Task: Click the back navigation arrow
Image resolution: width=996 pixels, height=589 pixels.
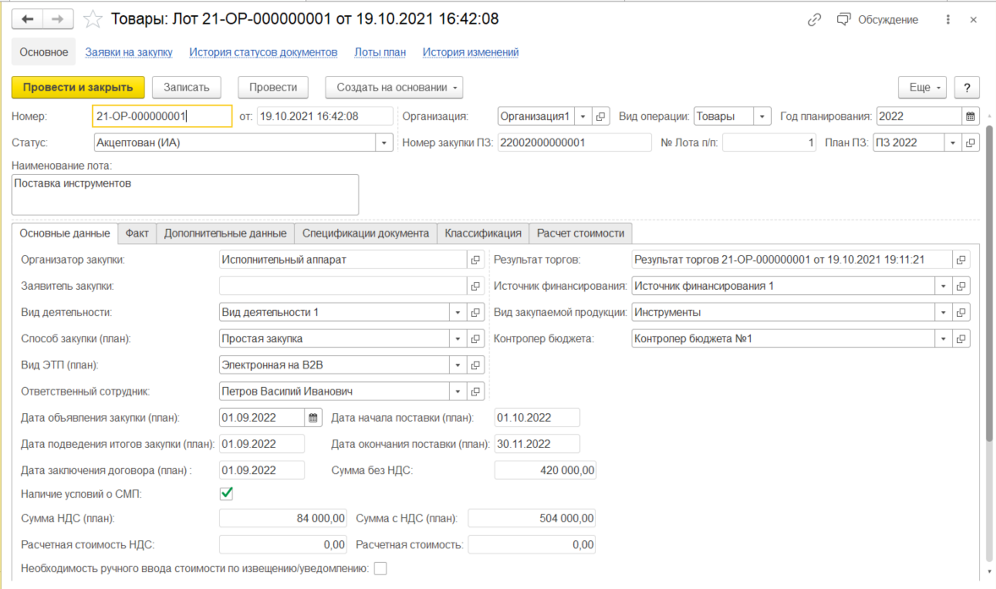Action: point(27,19)
